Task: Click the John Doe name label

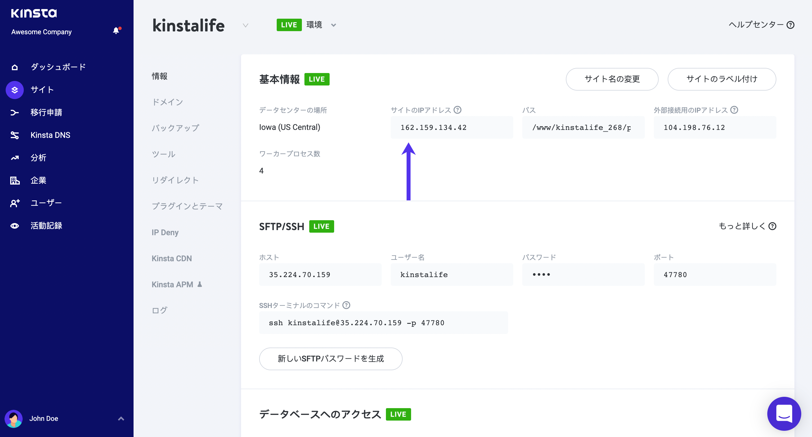Action: point(44,419)
